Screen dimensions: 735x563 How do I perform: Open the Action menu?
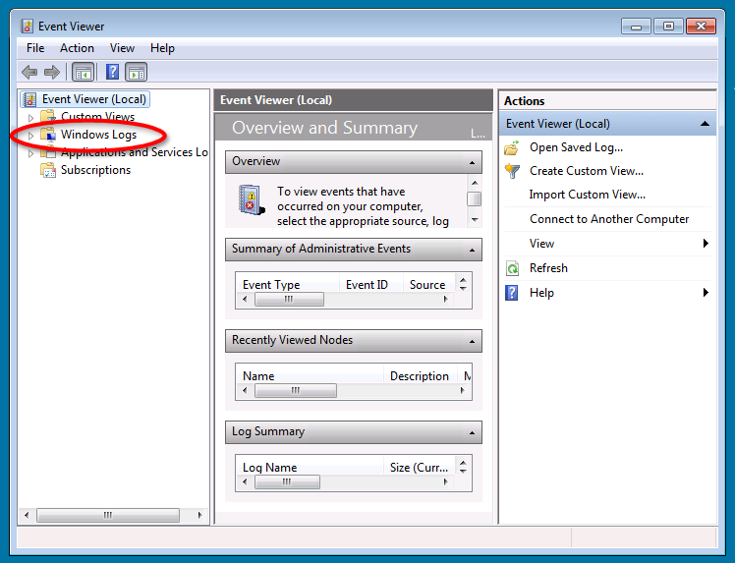[x=77, y=48]
